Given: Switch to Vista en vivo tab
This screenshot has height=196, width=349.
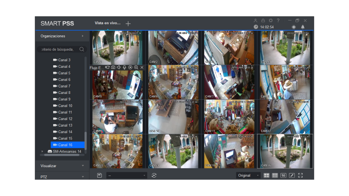Looking at the screenshot, I should tap(107, 23).
